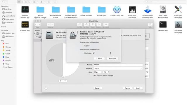Go back in Finder window

tap(3, 2)
